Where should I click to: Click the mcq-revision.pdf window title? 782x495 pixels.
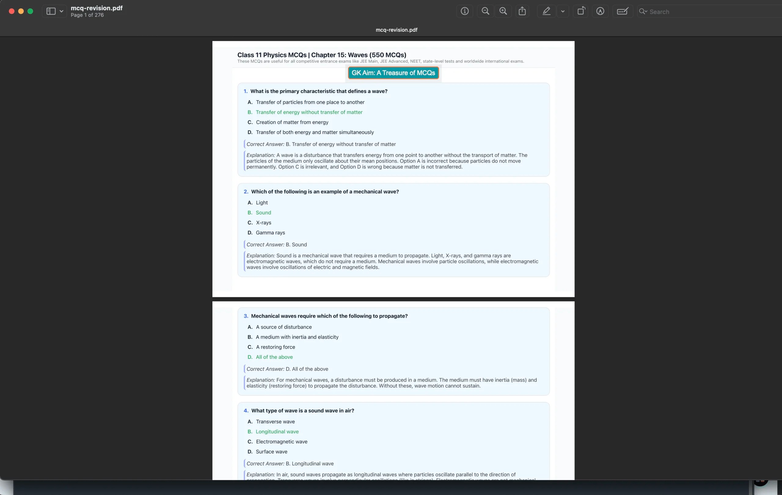97,8
